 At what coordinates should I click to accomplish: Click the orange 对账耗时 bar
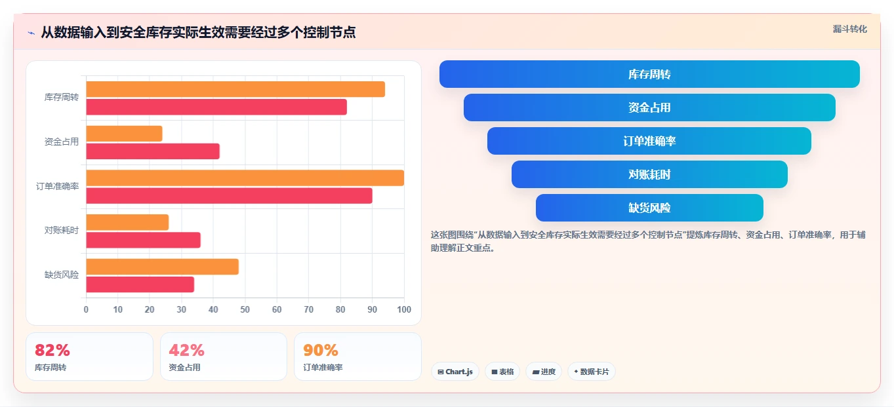[127, 222]
